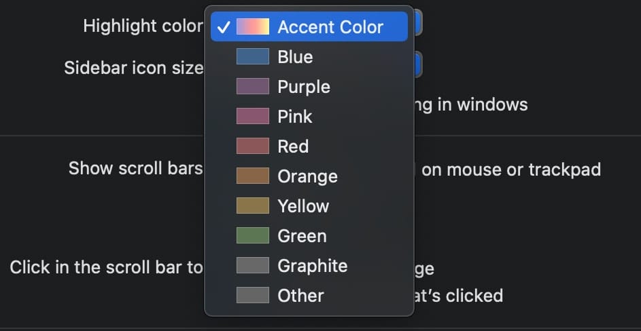Choose the "Purple" text label in menu
The image size is (641, 331).
click(304, 87)
